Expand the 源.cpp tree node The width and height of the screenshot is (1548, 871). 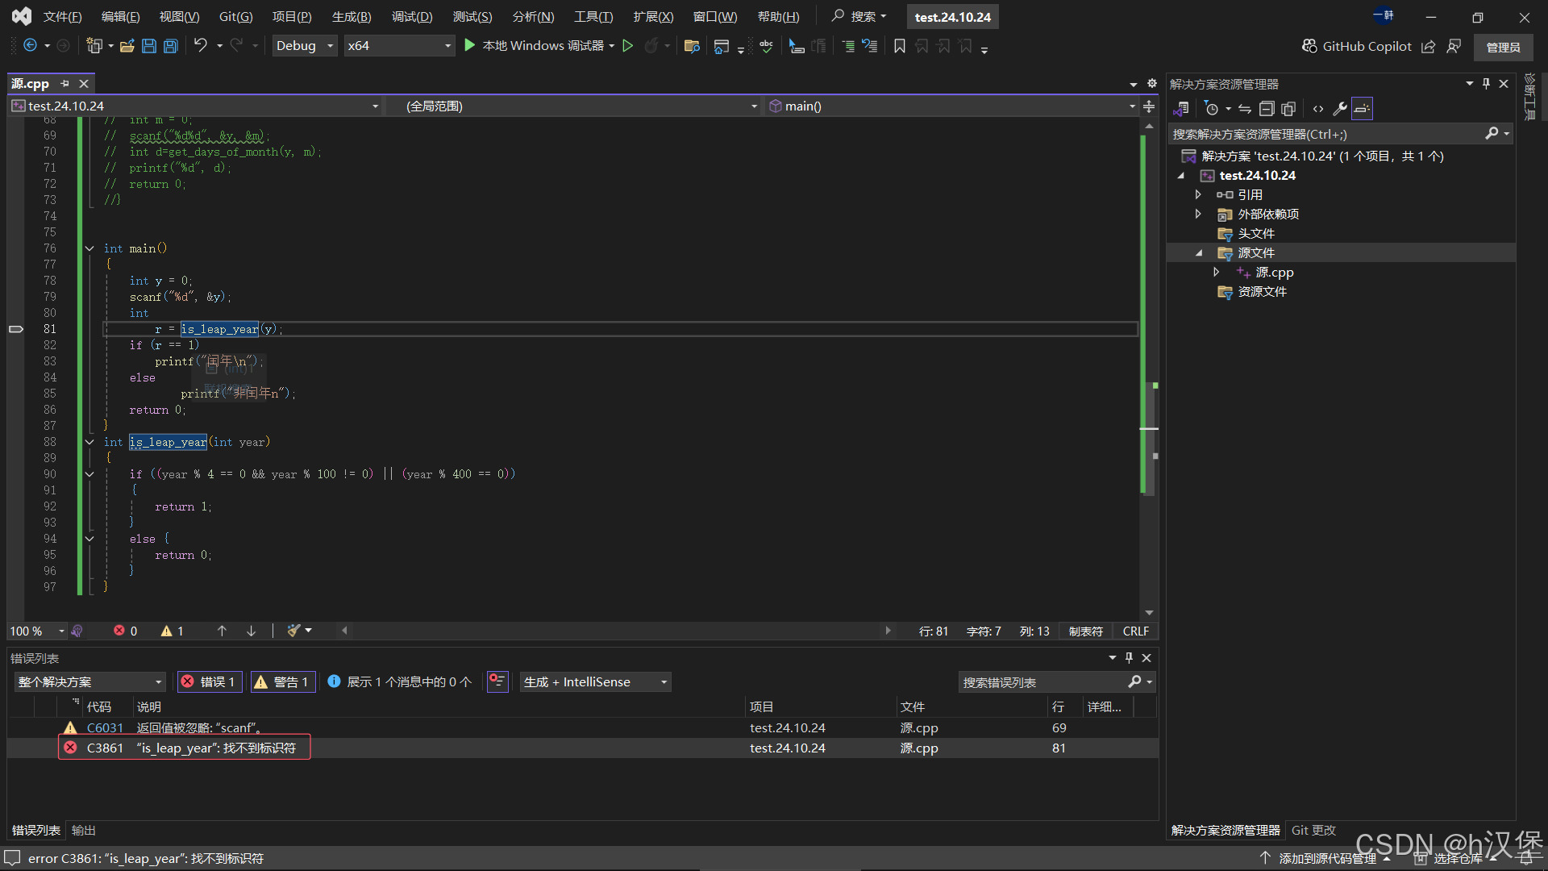pos(1217,273)
